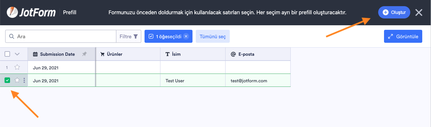
Task: Click the E-posta column header
Action: click(258, 54)
